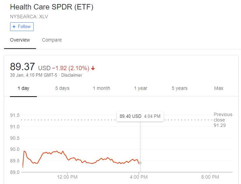Click the Follow button
Screen dimensions: 241x184
pos(22,27)
